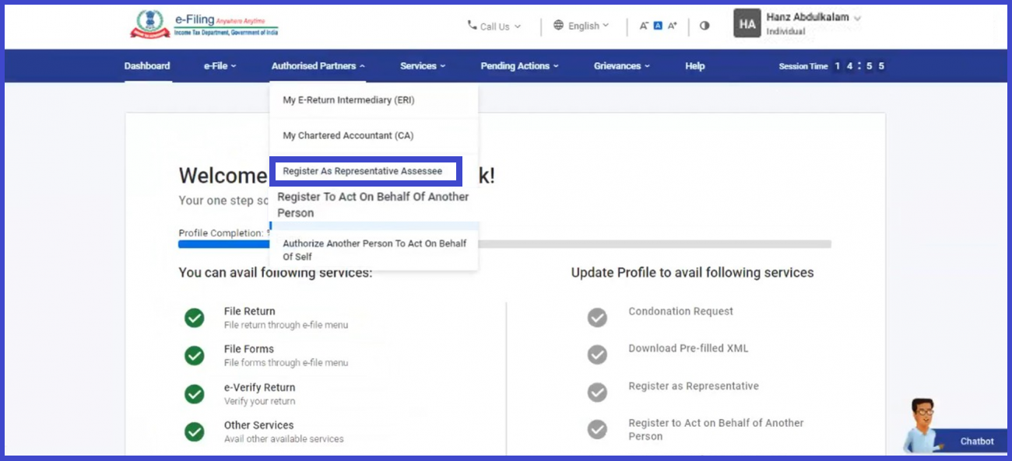This screenshot has height=461, width=1012.
Task: Click the e-Filing Income Tax Department logo
Action: [204, 24]
